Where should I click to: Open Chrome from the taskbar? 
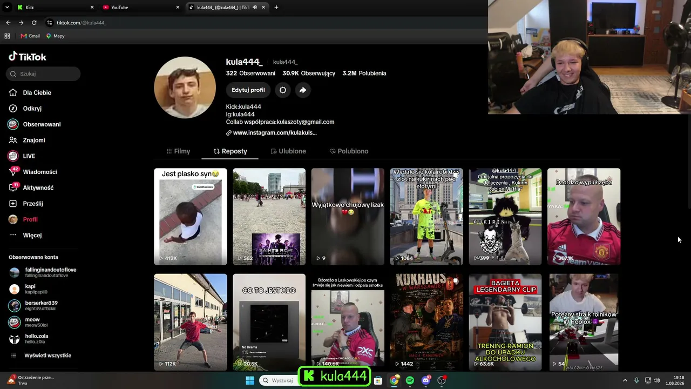(x=394, y=380)
